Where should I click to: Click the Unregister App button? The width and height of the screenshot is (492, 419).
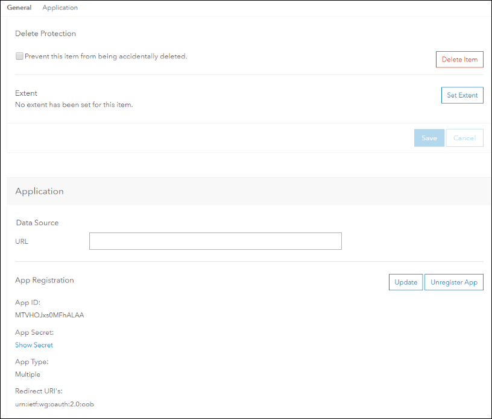(x=454, y=282)
